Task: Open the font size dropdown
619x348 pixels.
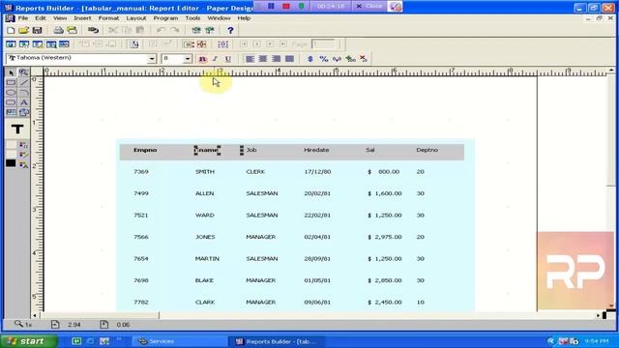Action: click(188, 59)
